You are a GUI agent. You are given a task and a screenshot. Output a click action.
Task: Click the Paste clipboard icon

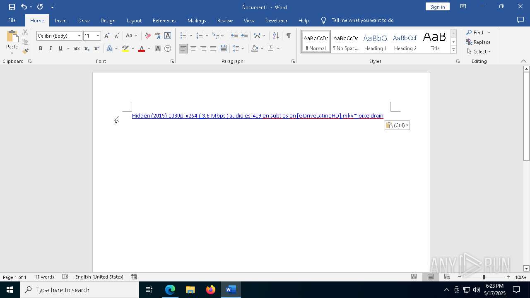point(12,37)
